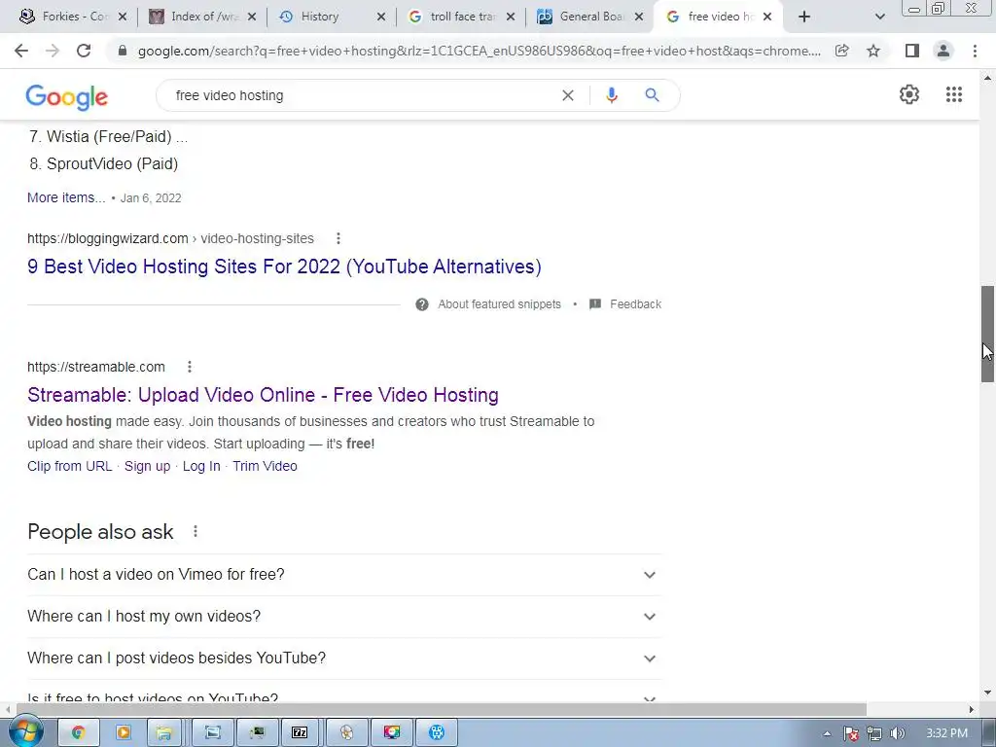
Task: Open 7-Zip from the taskbar
Action: pyautogui.click(x=300, y=732)
